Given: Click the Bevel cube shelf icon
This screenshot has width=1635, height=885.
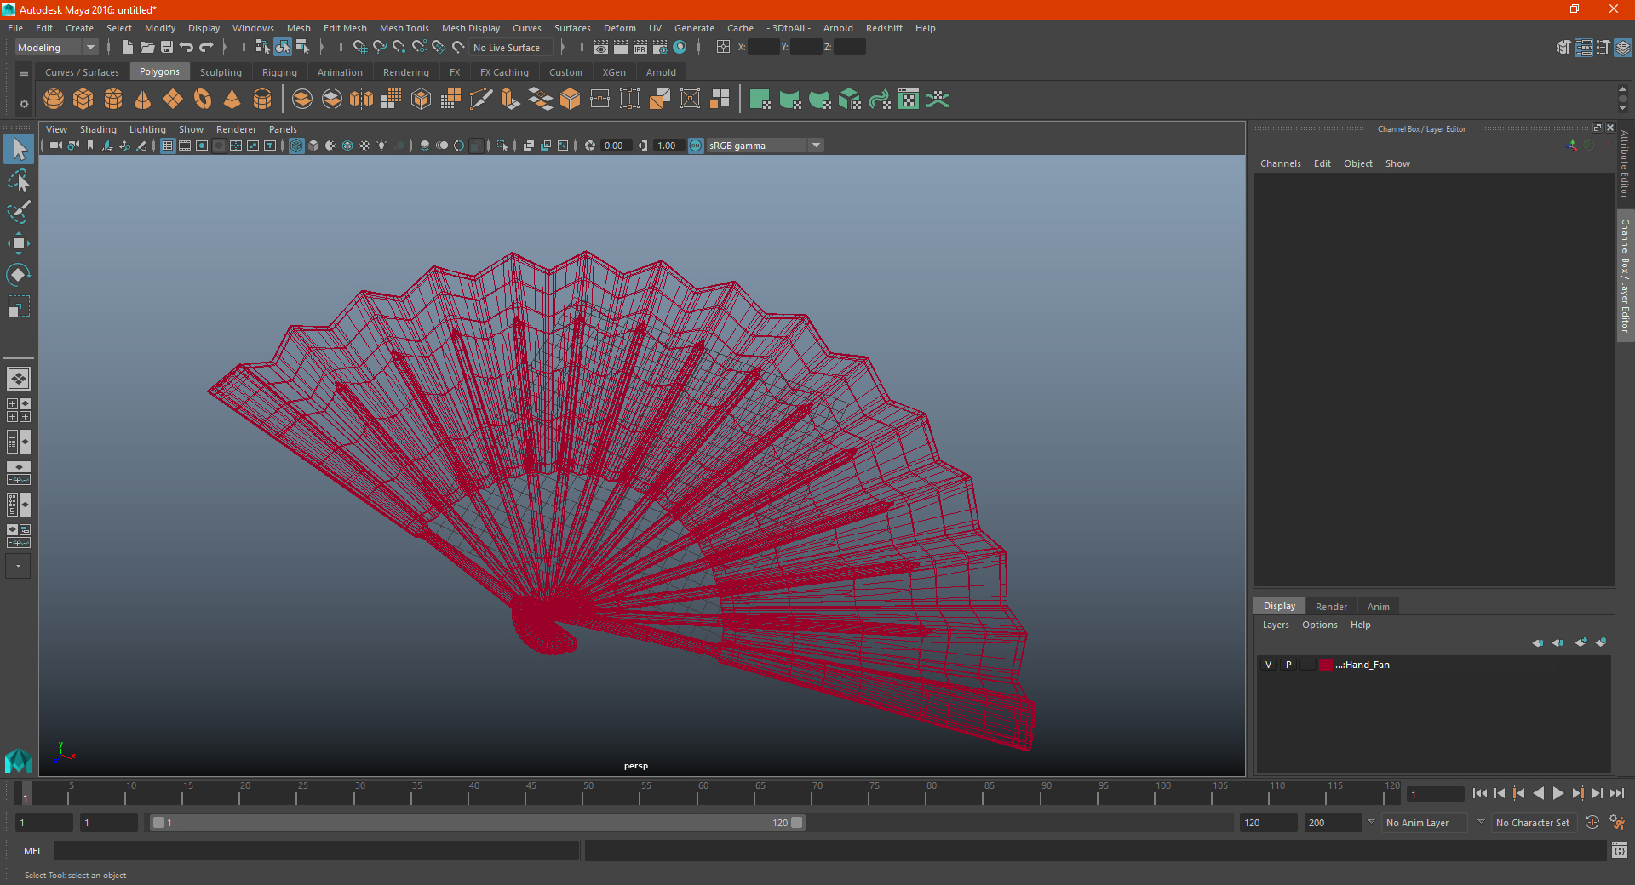Looking at the screenshot, I should click(571, 100).
